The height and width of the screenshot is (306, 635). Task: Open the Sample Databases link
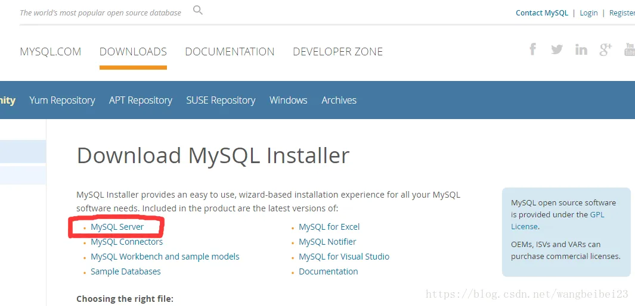point(126,271)
